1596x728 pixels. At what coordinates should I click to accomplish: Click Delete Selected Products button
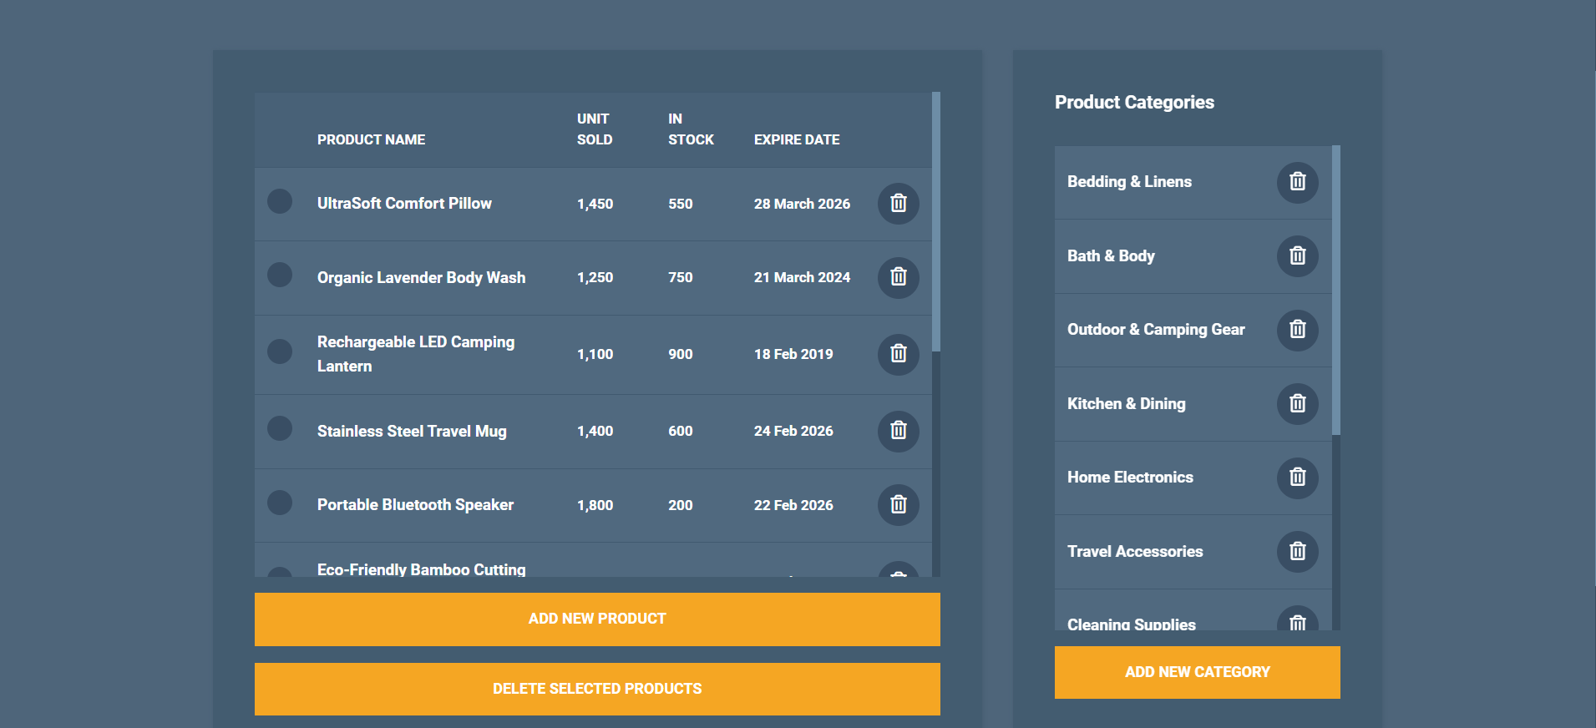tap(597, 689)
